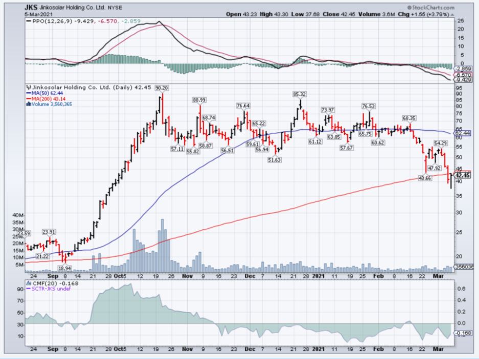Screen dimensions: 479x359
Task: Click the 62.44 MA(50) axis tag
Action: (463, 133)
